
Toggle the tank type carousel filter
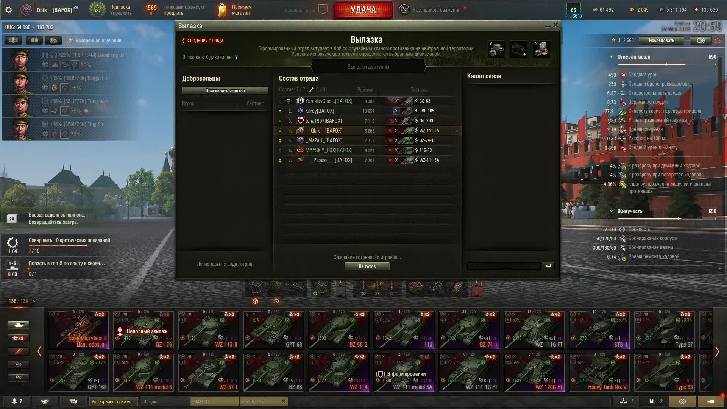[18, 325]
